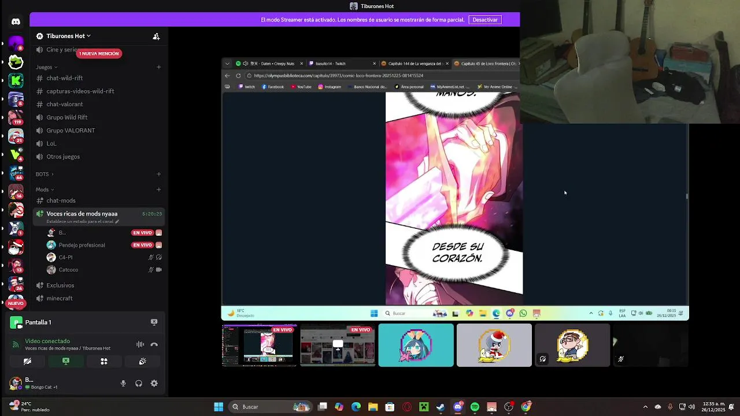Open Discord user settings gear
Image resolution: width=740 pixels, height=416 pixels.
(154, 383)
